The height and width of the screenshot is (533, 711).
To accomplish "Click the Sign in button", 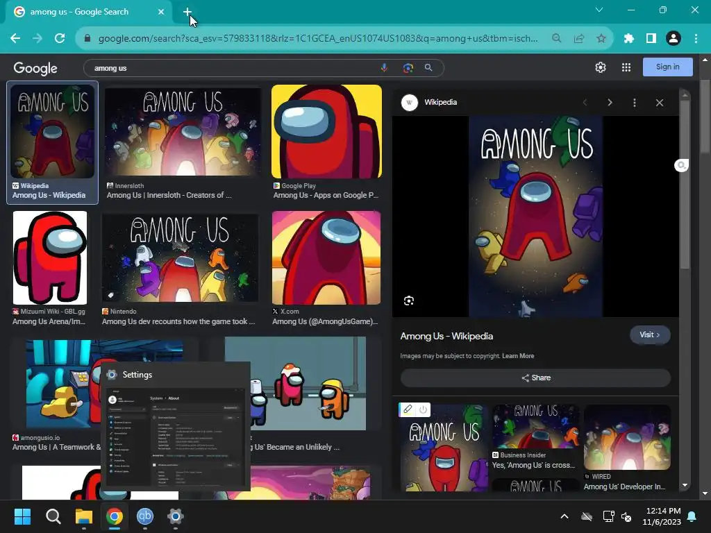I will (x=667, y=67).
